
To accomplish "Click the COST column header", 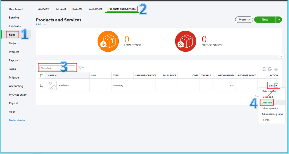I will point(195,75).
